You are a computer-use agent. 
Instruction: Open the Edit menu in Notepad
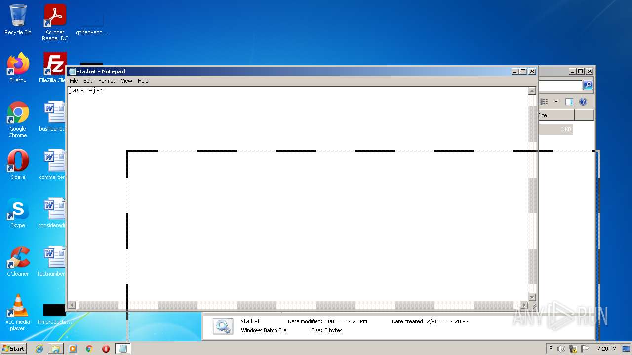(88, 81)
